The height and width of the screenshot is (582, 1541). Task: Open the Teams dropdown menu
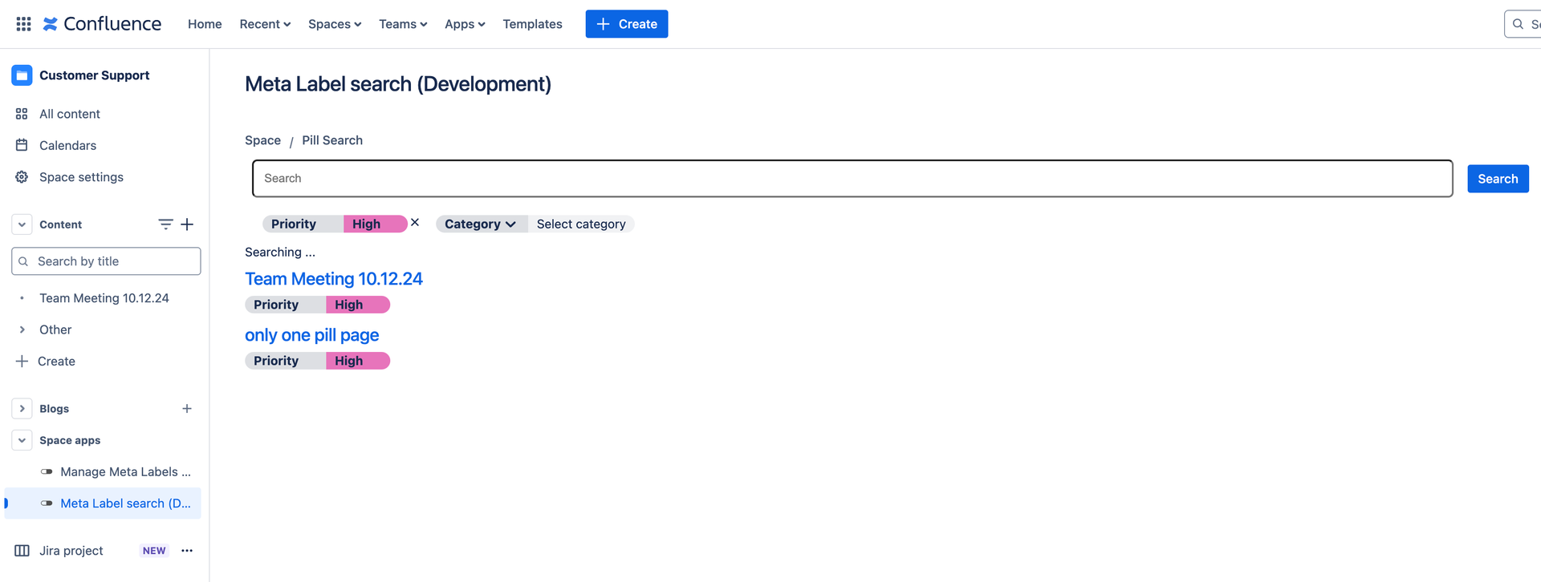[x=403, y=24]
